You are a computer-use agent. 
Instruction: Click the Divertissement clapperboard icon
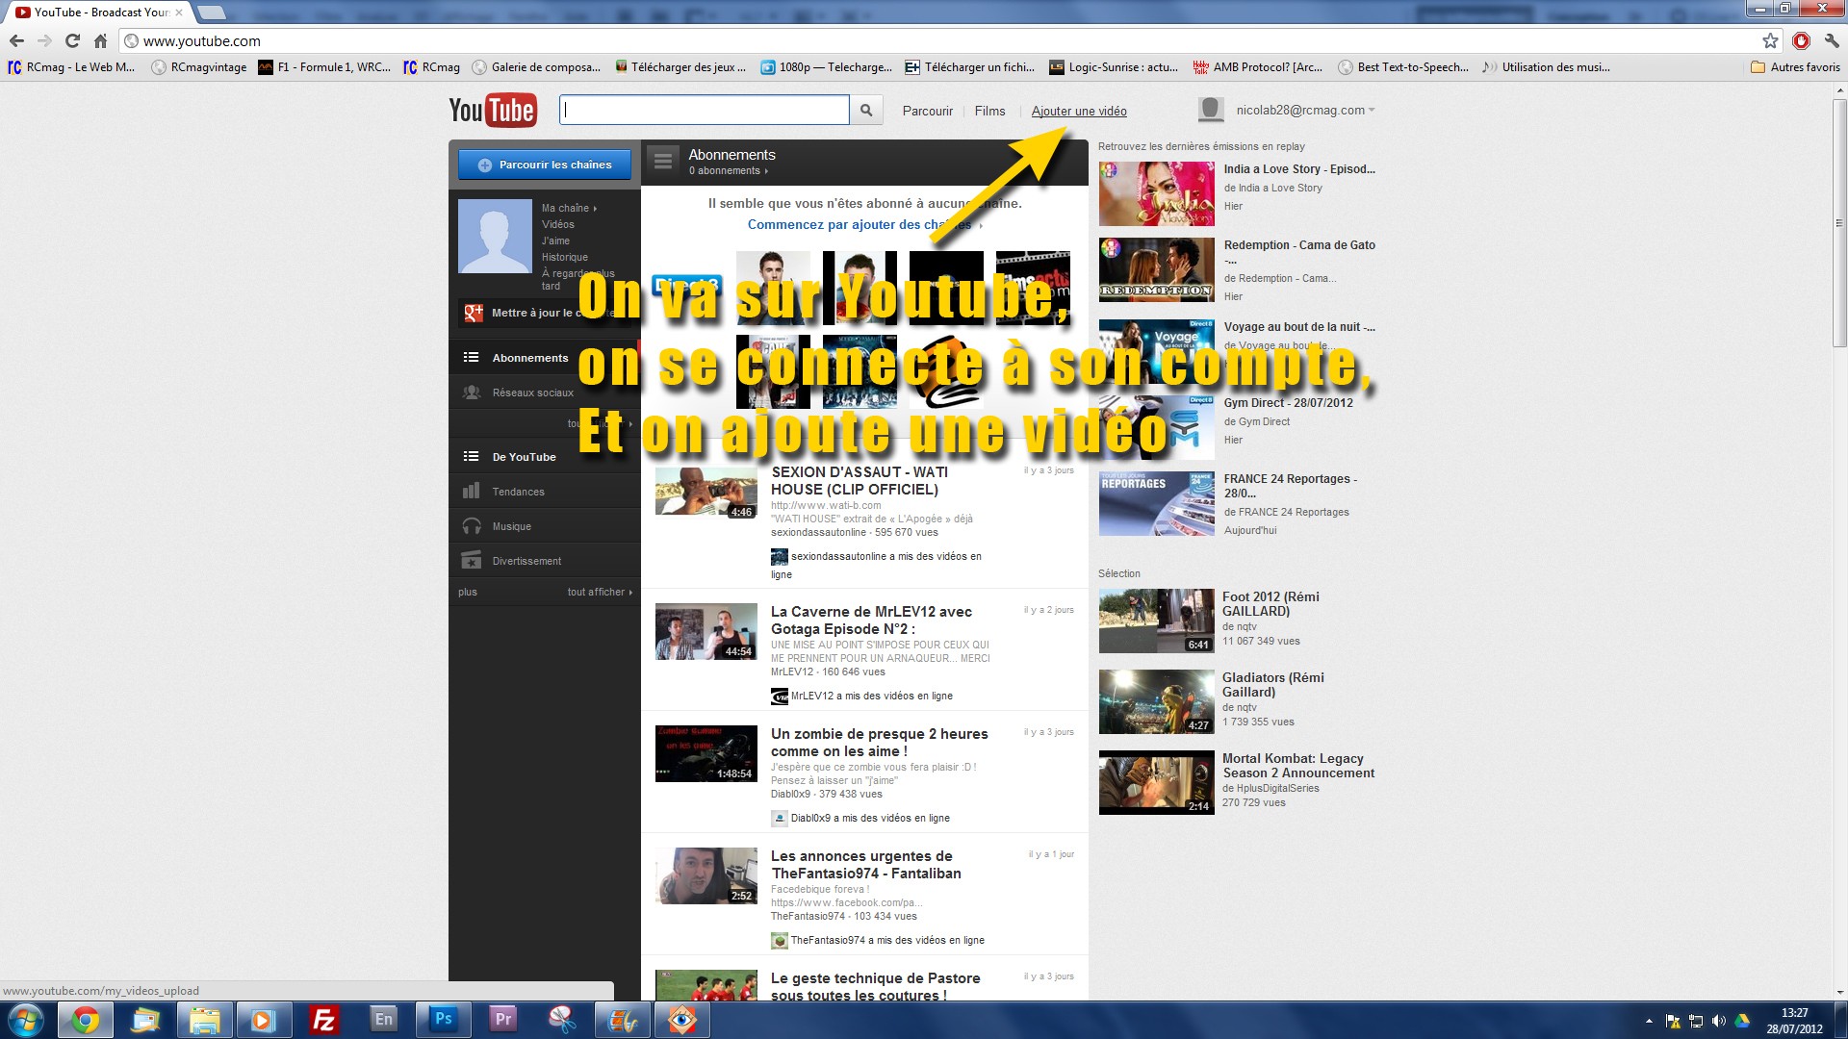[471, 560]
